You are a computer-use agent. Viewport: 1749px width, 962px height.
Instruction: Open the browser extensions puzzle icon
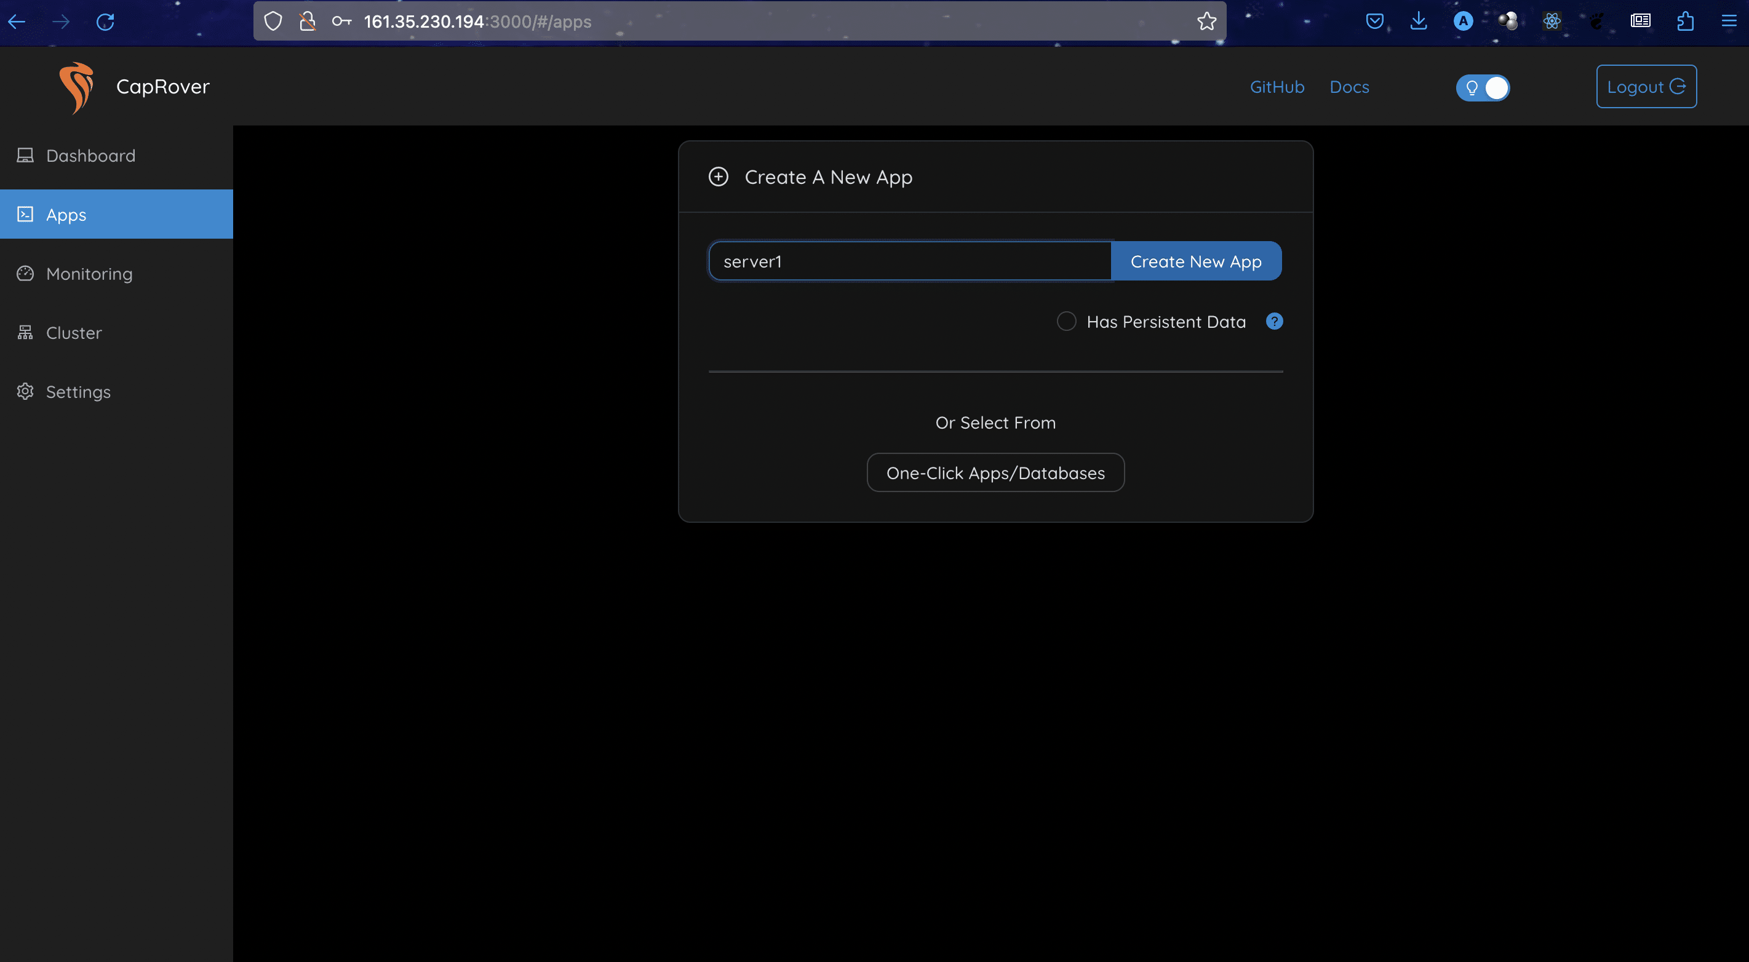[x=1684, y=22]
